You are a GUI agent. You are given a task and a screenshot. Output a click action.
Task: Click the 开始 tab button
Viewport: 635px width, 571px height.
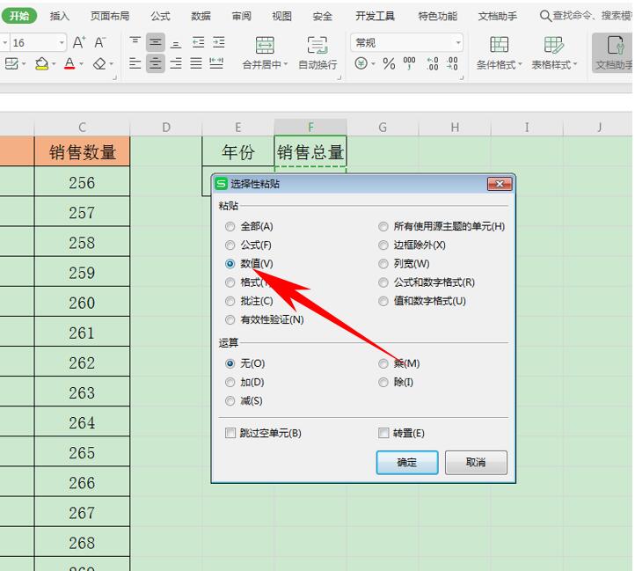(18, 16)
